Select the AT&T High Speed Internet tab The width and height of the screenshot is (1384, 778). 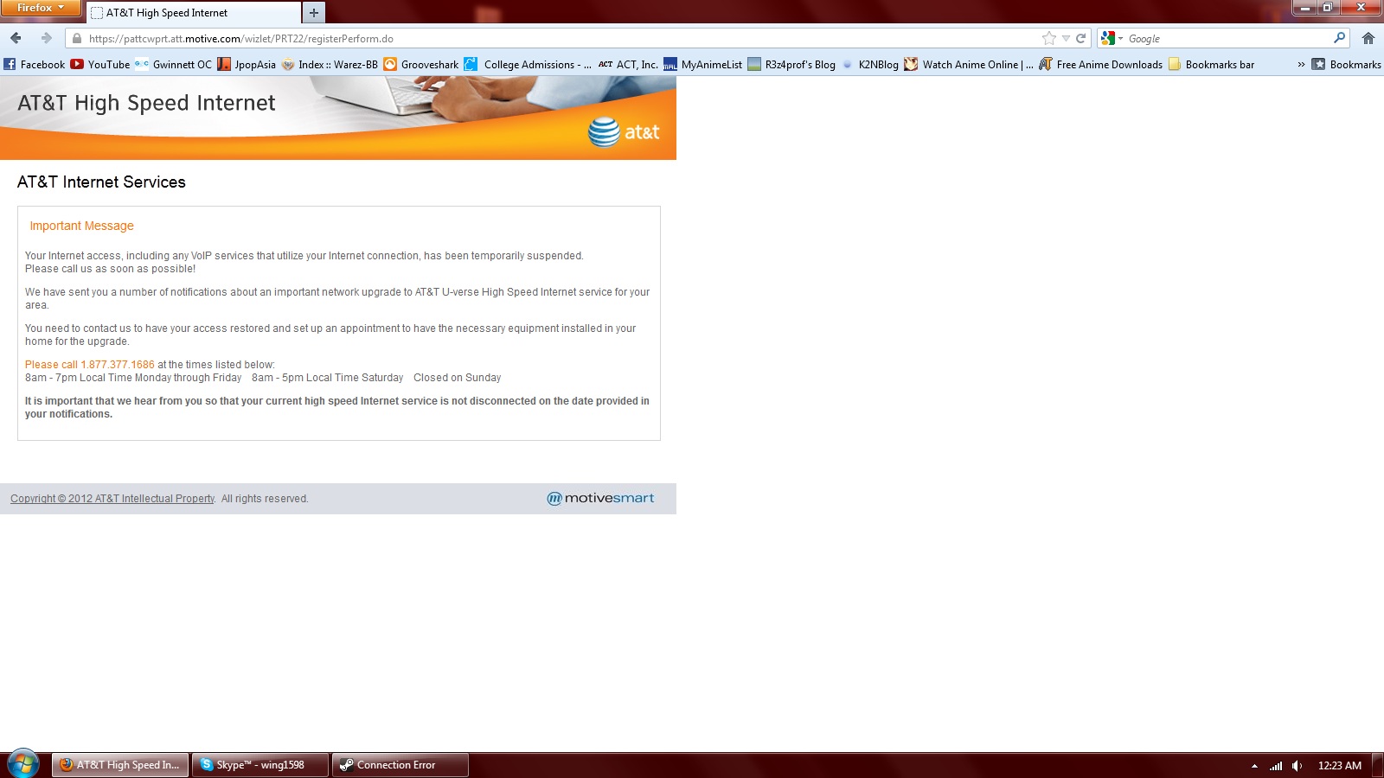click(x=193, y=13)
